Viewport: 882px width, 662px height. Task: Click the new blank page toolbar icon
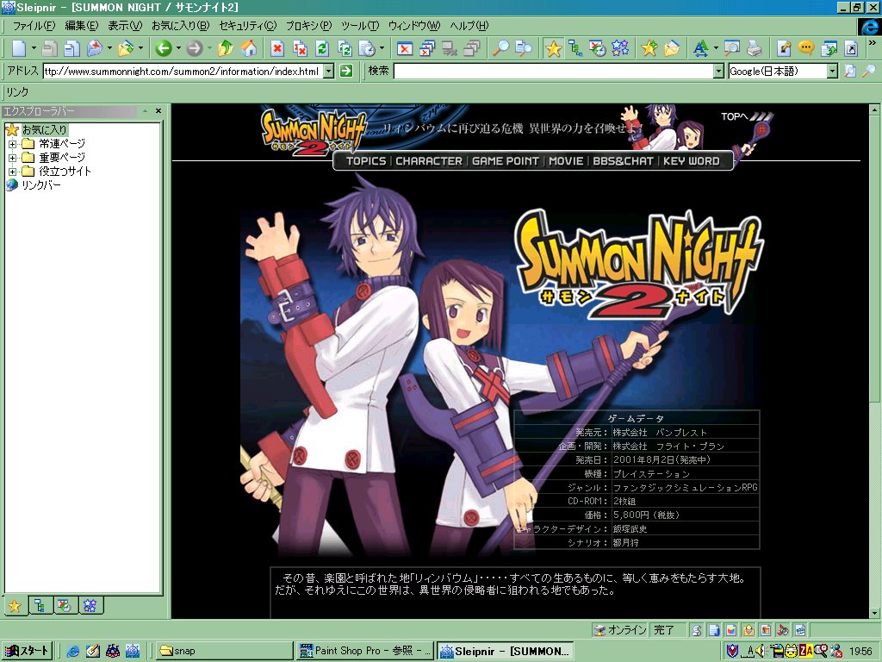tap(19, 48)
